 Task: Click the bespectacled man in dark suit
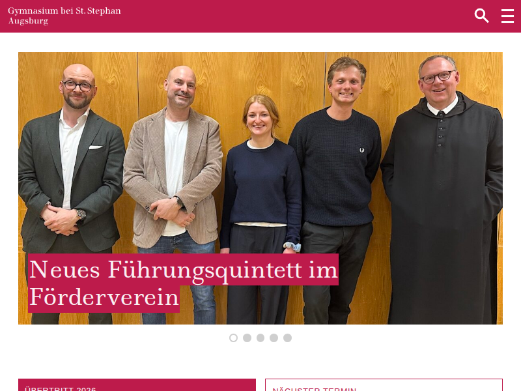[x=72, y=194]
